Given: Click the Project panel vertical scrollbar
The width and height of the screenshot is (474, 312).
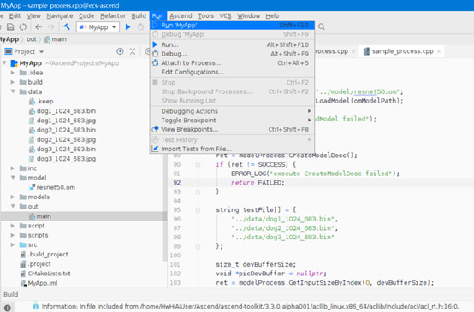Looking at the screenshot, I should pos(164,160).
